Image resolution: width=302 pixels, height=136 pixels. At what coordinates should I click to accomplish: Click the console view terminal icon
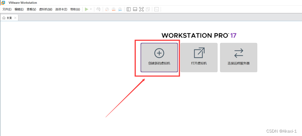pyautogui.click(x=157, y=9)
